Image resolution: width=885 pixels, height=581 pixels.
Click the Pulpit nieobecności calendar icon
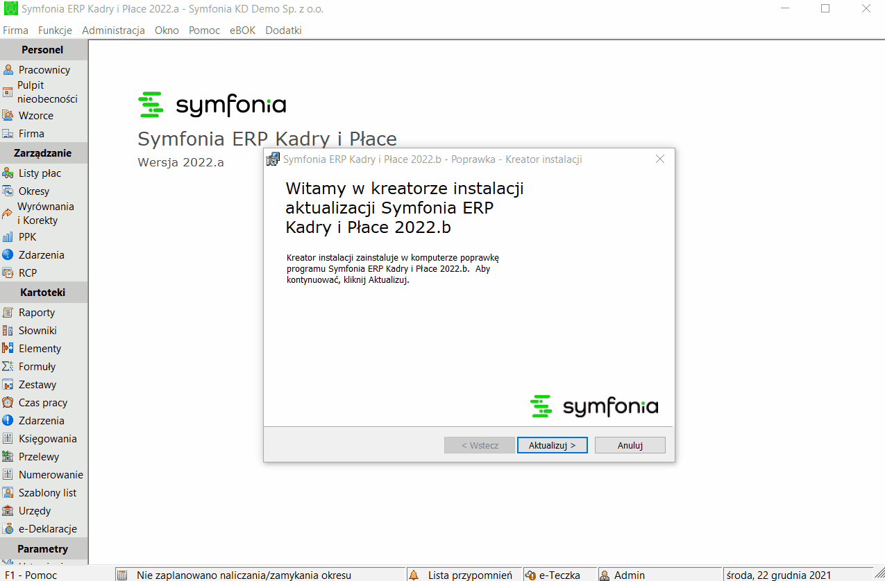(x=8, y=92)
